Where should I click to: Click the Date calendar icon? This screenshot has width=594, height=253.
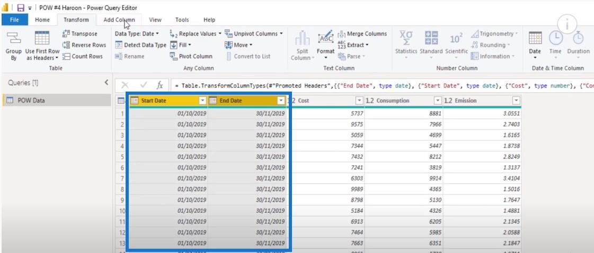click(535, 38)
